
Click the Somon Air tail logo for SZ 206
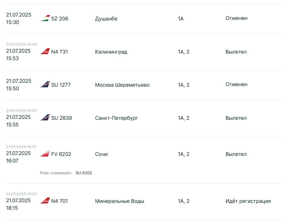click(45, 18)
